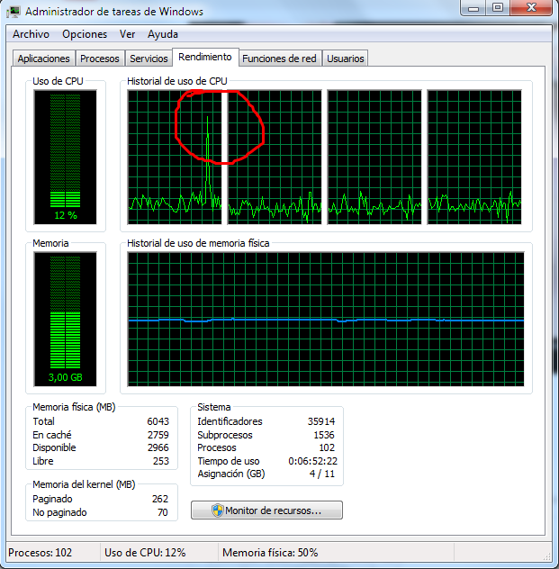Click the Task Manager title bar icon
Screen dimensions: 559x569
14,12
